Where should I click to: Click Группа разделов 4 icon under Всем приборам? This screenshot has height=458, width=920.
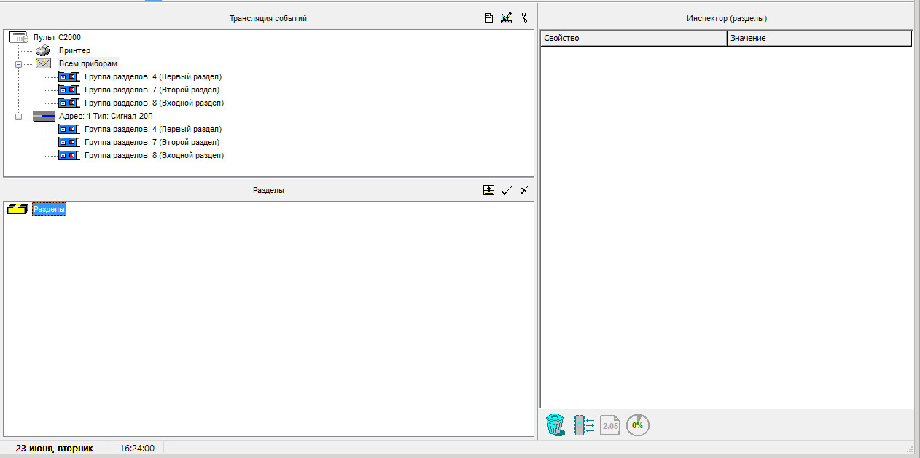point(69,76)
